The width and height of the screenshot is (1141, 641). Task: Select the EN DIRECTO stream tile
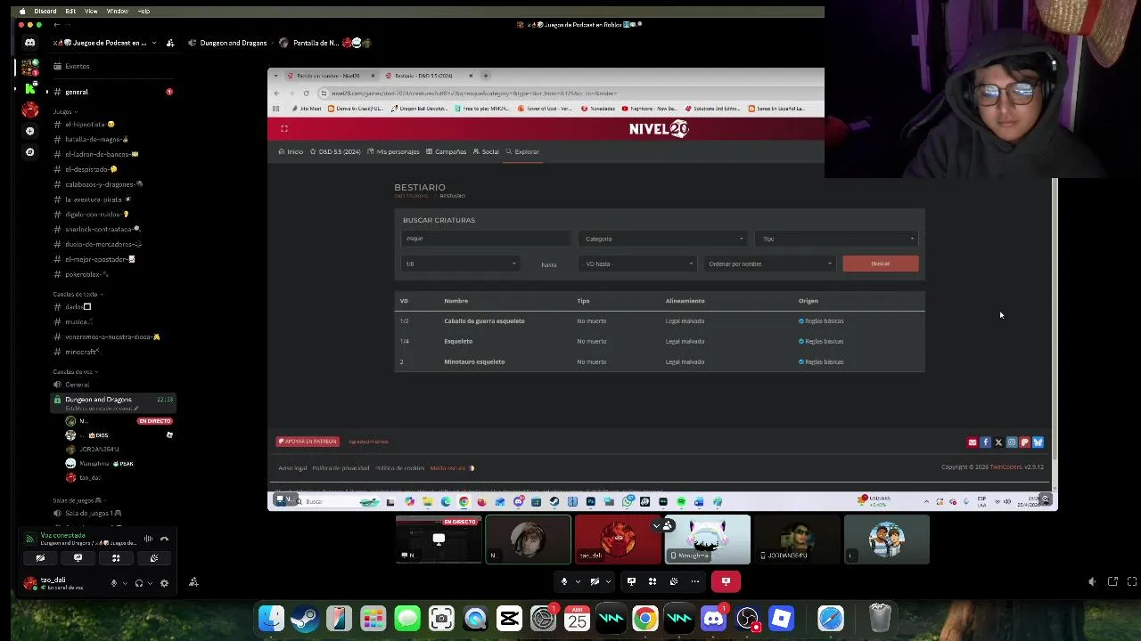point(439,540)
